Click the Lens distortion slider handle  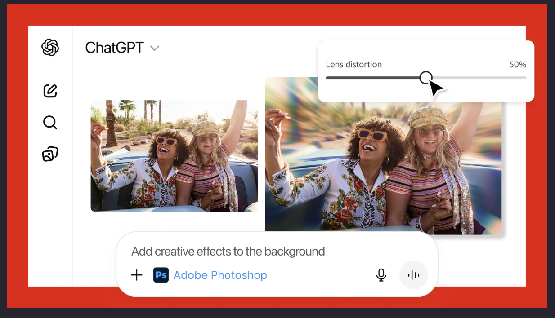pos(425,78)
